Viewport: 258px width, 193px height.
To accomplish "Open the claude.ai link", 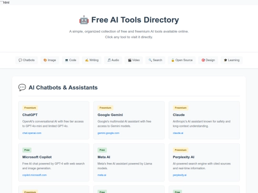I will 178,133.
